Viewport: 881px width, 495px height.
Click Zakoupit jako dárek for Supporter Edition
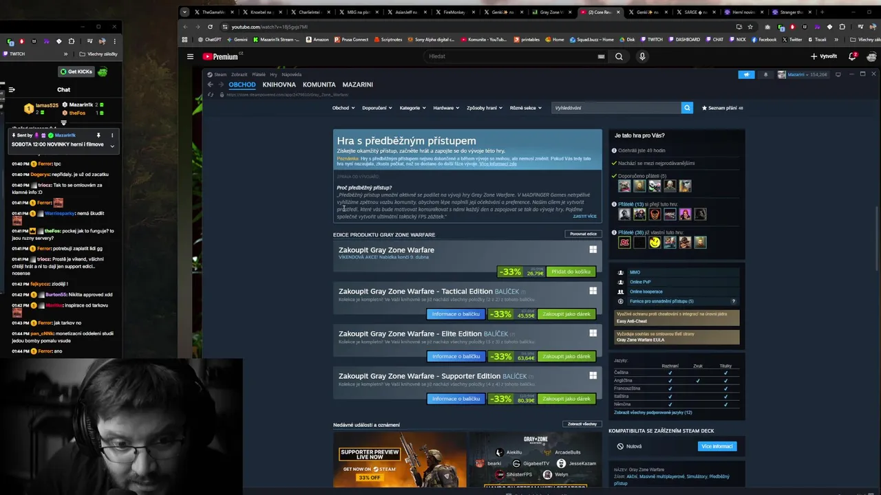pos(566,399)
